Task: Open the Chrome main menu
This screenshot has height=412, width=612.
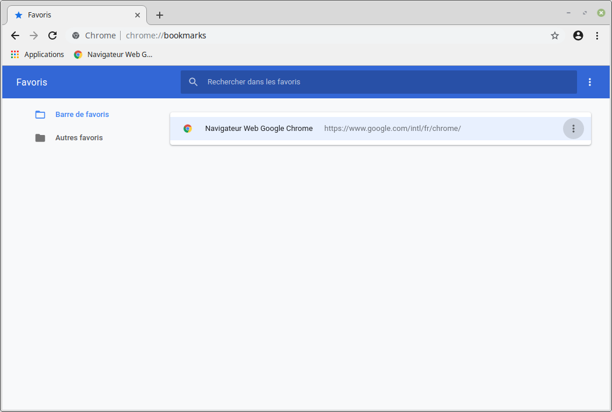Action: pyautogui.click(x=597, y=35)
